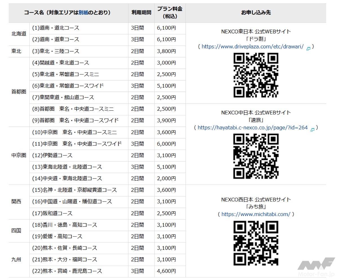338x280 pixels.
Task: Select (7)東関東道・館山道コース row
Action: 79,97
